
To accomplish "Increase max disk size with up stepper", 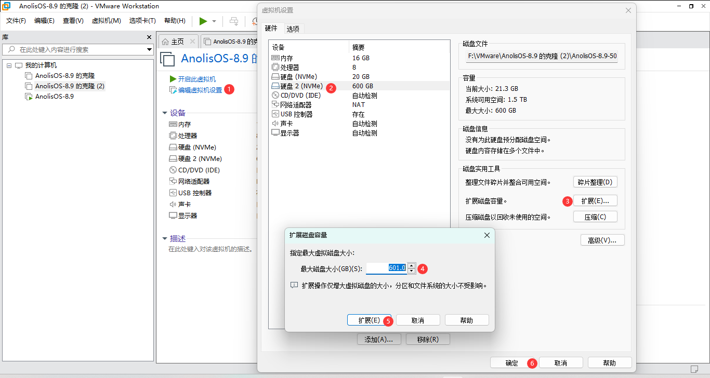I will tap(412, 265).
